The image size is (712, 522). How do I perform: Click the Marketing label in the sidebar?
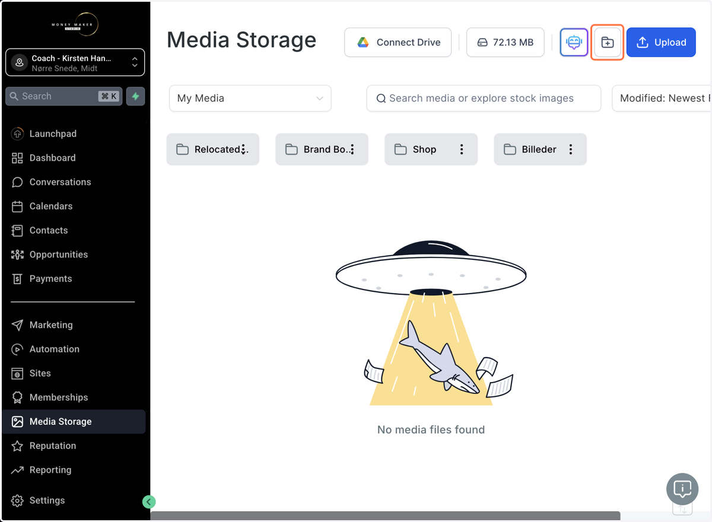(51, 325)
